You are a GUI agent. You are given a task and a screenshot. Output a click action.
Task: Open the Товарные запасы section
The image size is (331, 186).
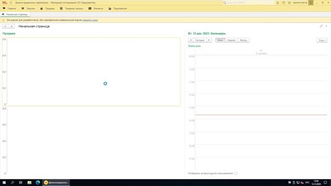(x=71, y=8)
